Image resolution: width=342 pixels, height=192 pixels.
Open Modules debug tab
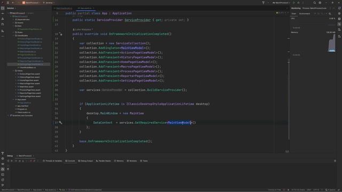coord(132,161)
